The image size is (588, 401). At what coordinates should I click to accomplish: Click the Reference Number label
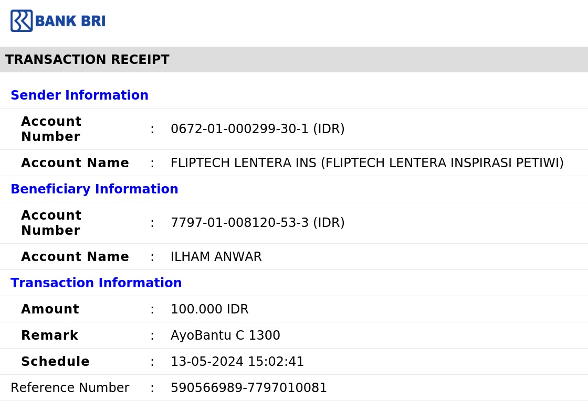click(70, 387)
